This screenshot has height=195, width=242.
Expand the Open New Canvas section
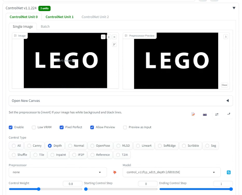pos(121,101)
